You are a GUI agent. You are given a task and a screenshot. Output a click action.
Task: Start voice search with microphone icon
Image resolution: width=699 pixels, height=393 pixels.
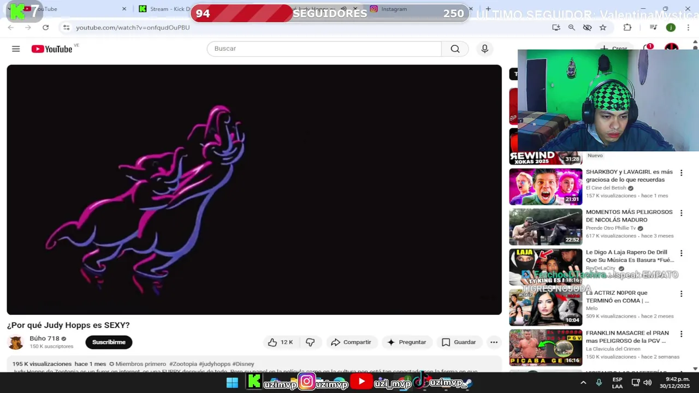coord(484,49)
